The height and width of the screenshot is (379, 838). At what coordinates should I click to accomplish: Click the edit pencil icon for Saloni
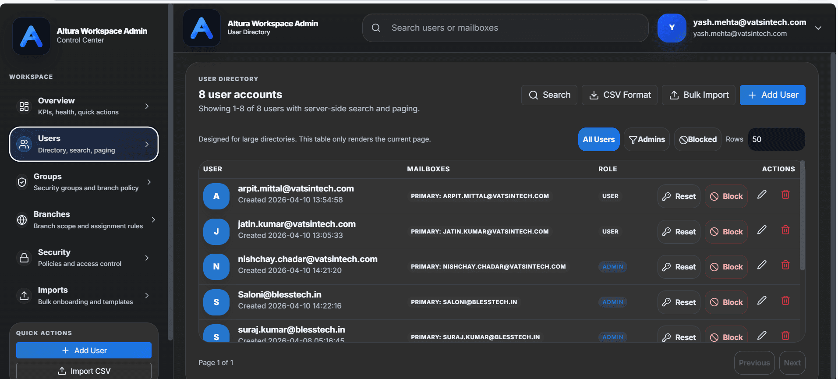point(762,301)
